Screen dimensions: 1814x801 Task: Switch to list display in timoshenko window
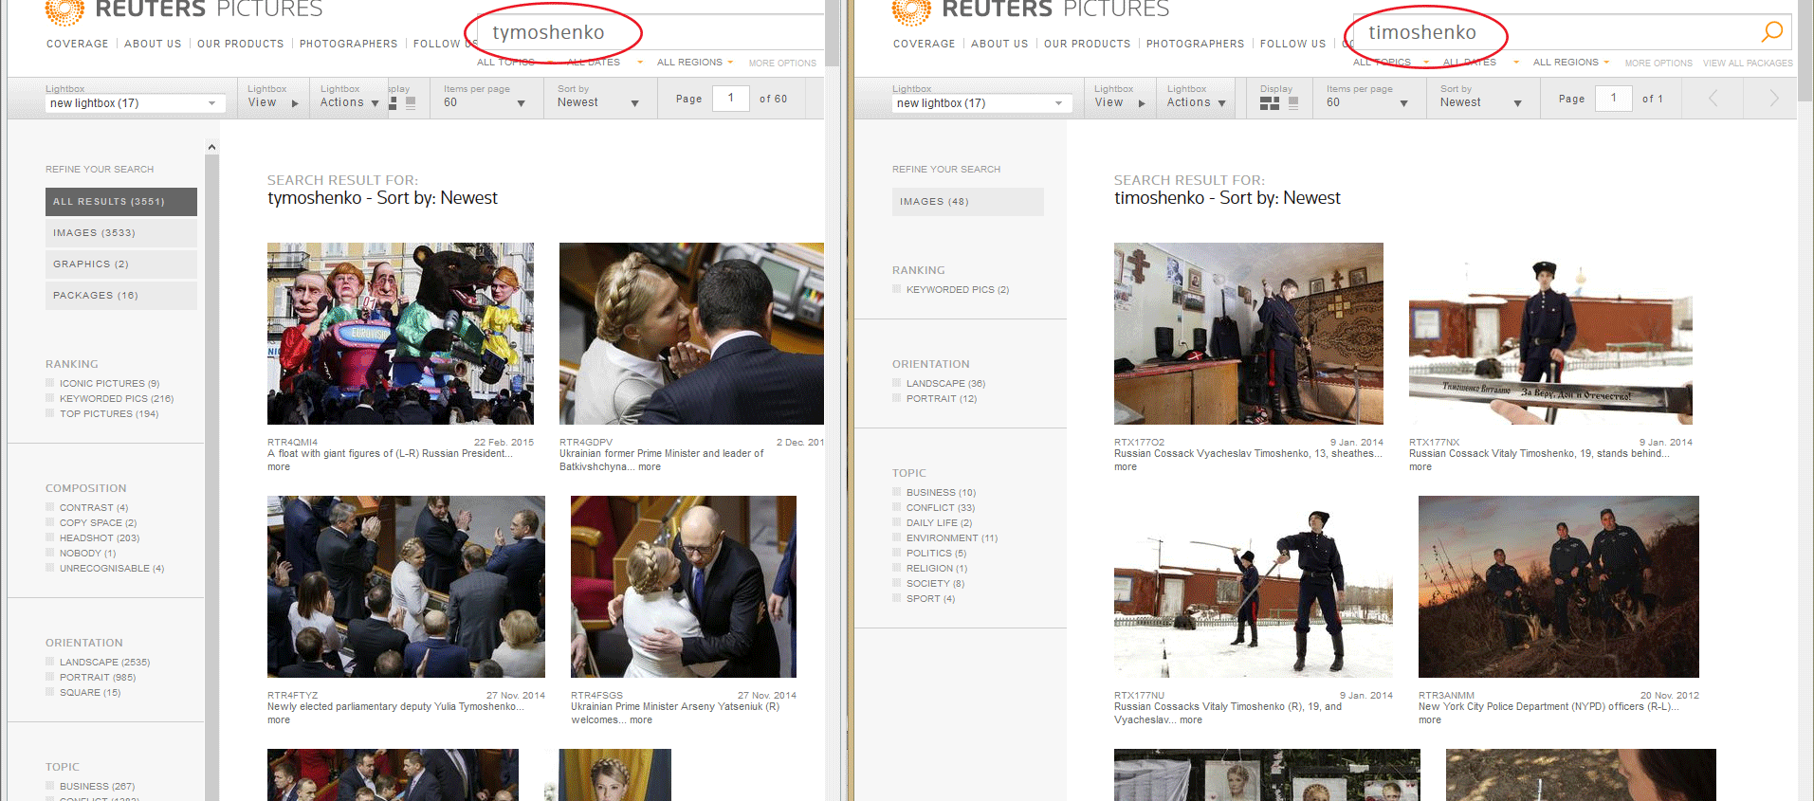[1293, 103]
